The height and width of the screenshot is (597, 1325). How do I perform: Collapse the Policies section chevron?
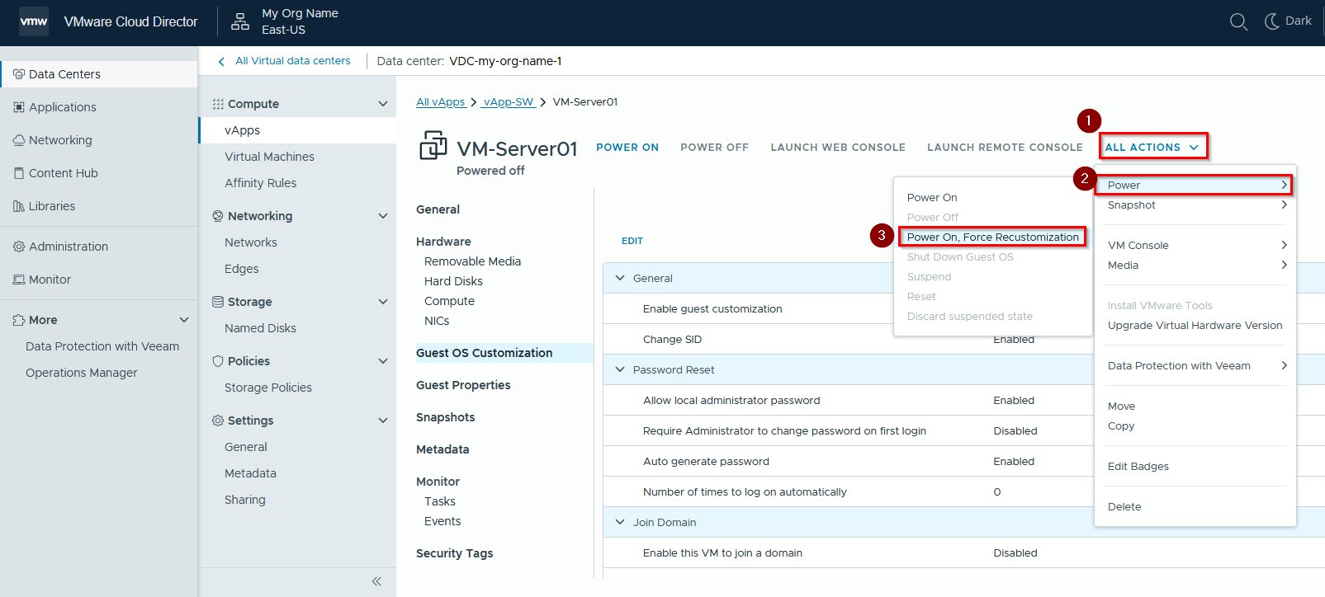click(x=383, y=361)
